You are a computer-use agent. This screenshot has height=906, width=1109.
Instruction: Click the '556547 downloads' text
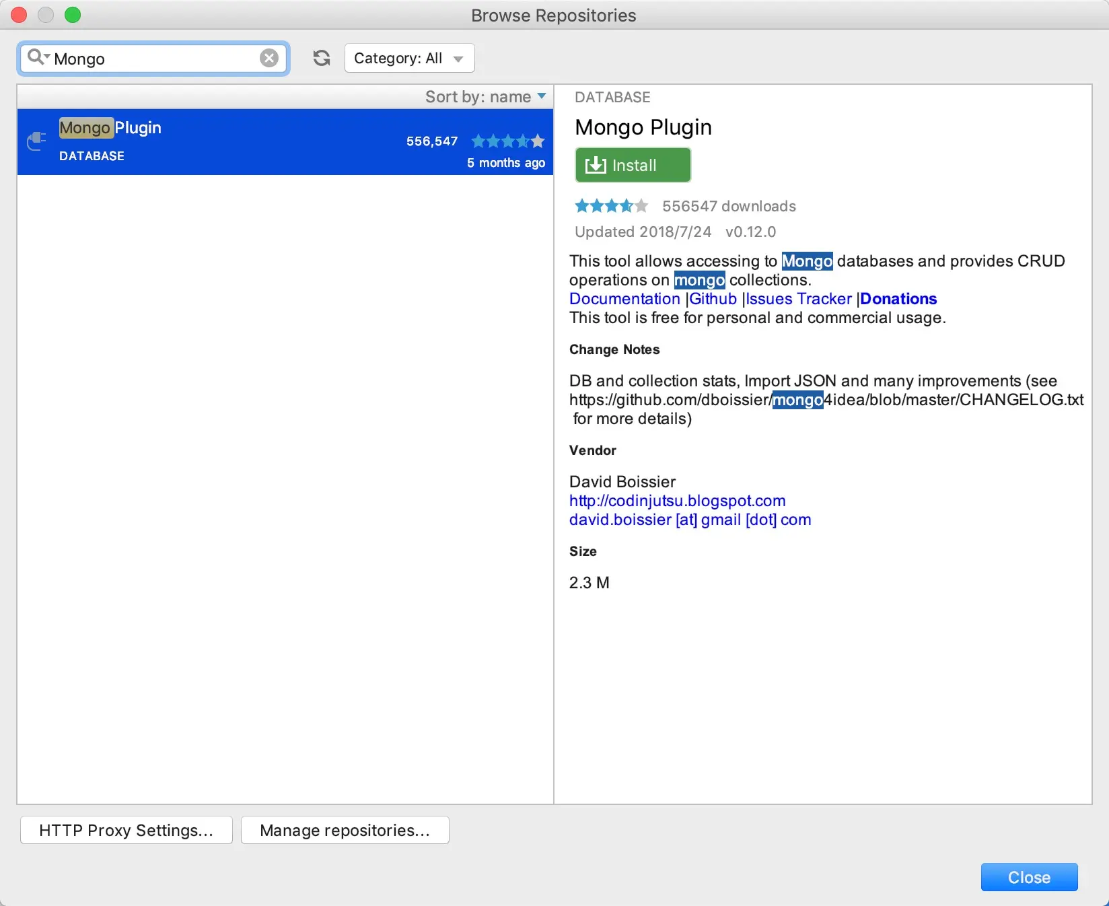[x=729, y=206]
